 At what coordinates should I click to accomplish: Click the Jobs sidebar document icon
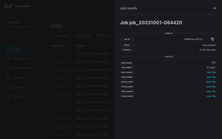tap(9, 49)
